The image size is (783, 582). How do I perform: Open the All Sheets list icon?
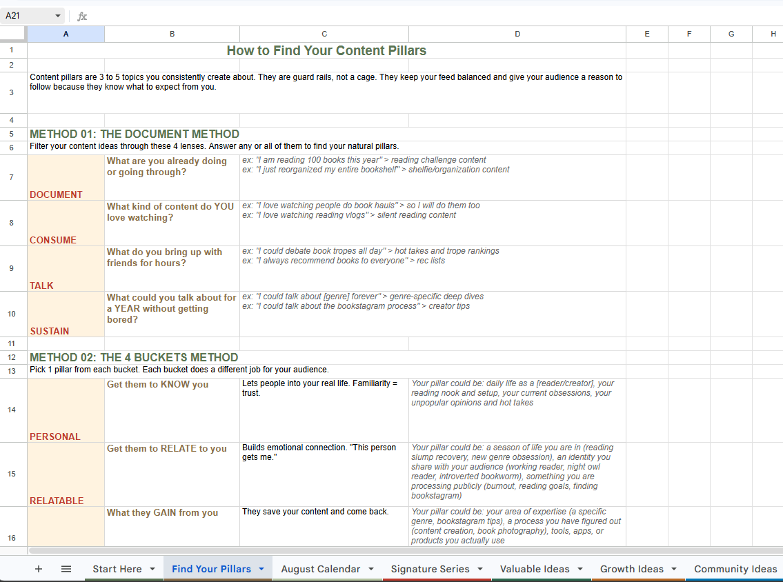coord(66,568)
